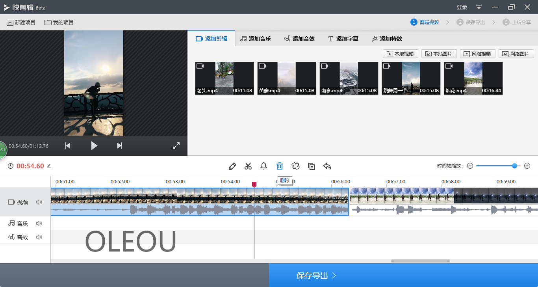
Task: Click 新建项目 to create project
Action: 21,22
